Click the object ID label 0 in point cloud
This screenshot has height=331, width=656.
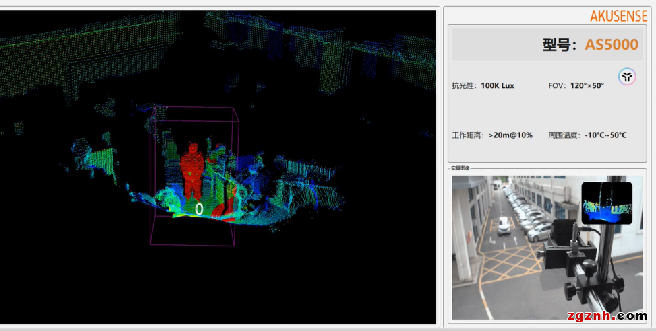[199, 209]
